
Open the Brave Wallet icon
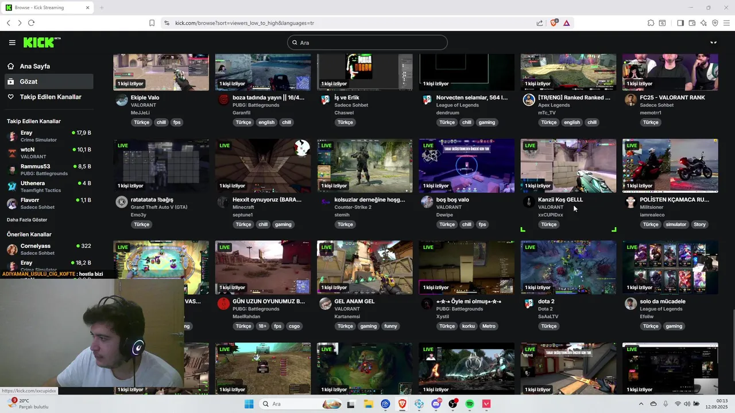tap(692, 23)
